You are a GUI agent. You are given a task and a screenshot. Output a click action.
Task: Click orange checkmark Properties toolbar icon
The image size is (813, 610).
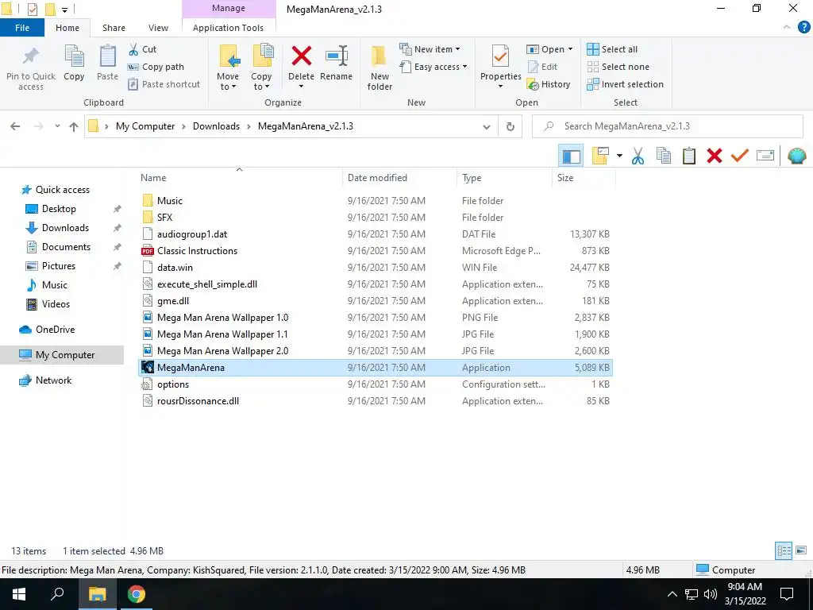[x=739, y=156]
